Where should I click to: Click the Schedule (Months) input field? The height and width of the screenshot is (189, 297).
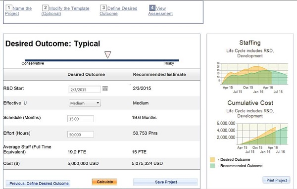click(81, 119)
